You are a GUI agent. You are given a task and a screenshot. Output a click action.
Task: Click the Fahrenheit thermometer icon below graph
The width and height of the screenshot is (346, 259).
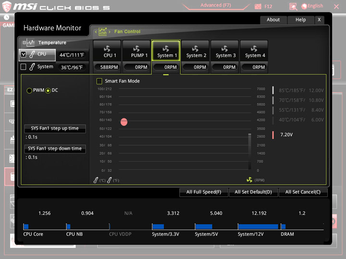tap(109, 180)
